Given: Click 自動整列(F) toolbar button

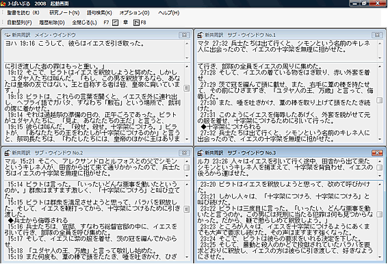Looking at the screenshot, I should click(19, 23).
